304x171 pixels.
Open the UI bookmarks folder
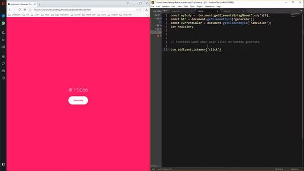coord(26,15)
